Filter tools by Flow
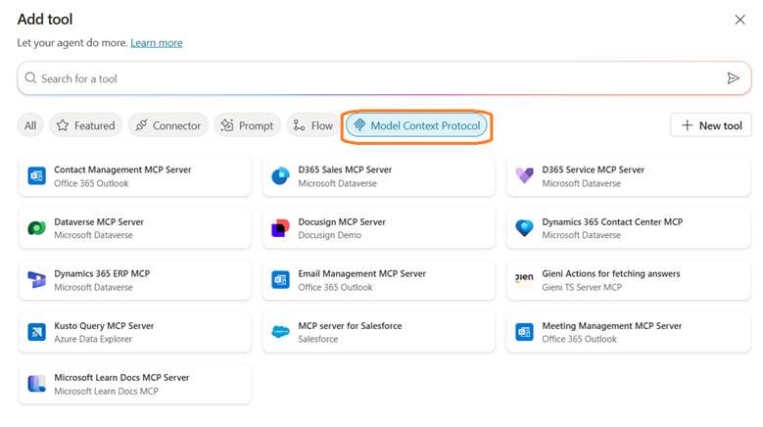Viewport: 763px width, 427px height. [312, 125]
